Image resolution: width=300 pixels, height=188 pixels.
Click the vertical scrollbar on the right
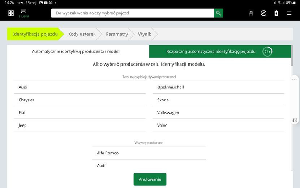pos(292,56)
